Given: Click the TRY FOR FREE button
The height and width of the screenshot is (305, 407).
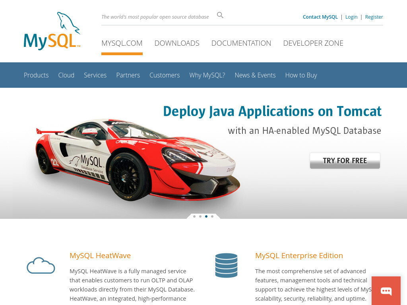Looking at the screenshot, I should (345, 161).
